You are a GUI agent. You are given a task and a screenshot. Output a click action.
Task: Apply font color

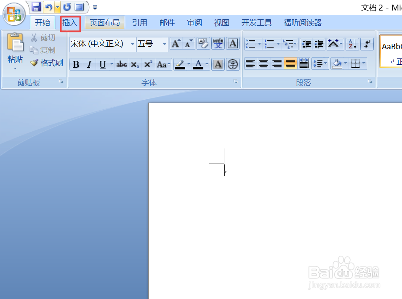[198, 64]
